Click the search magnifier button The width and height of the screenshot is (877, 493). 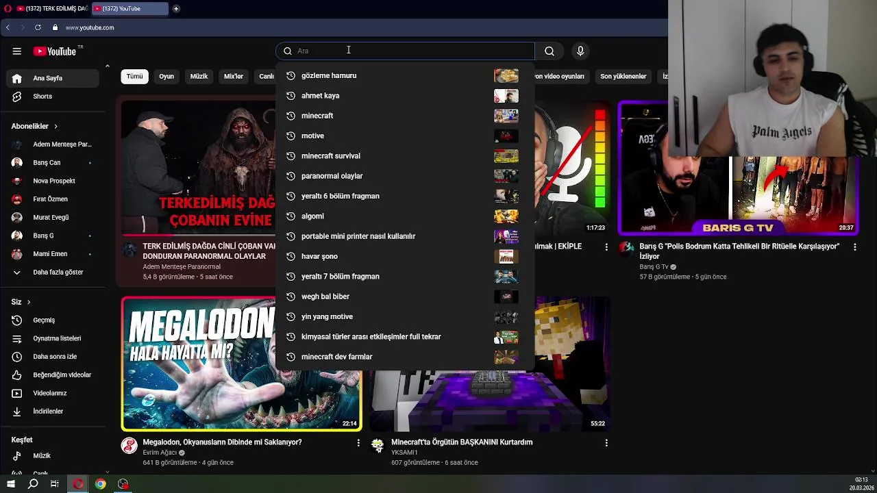pyautogui.click(x=549, y=51)
